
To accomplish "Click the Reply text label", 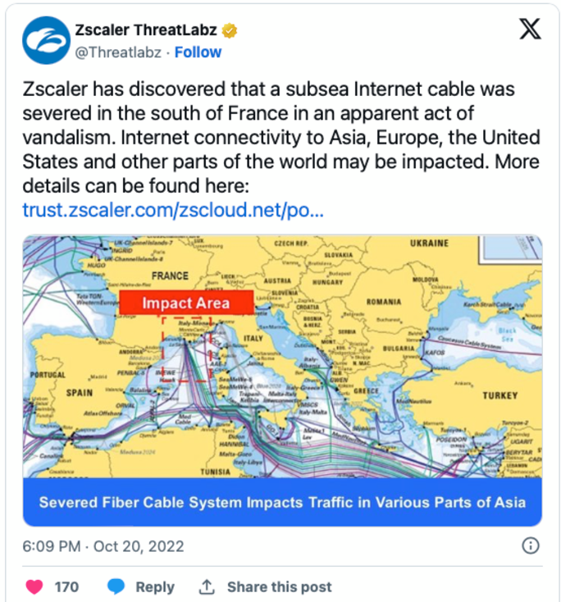I will point(155,587).
